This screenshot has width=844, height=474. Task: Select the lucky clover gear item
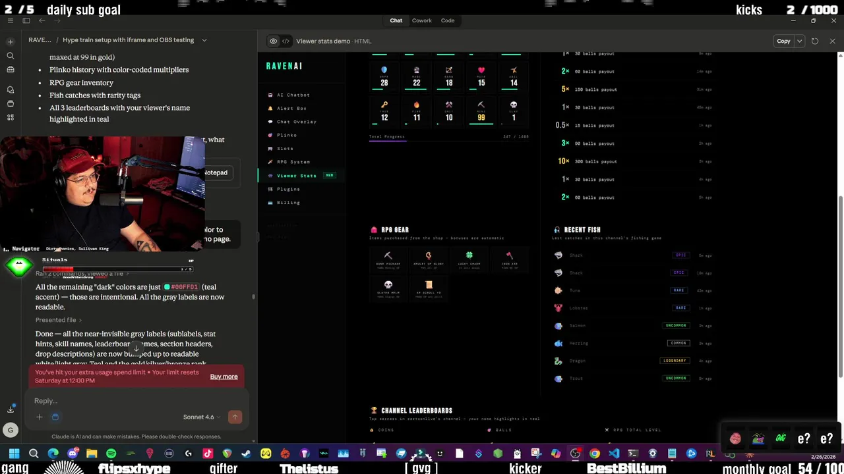pos(469,259)
